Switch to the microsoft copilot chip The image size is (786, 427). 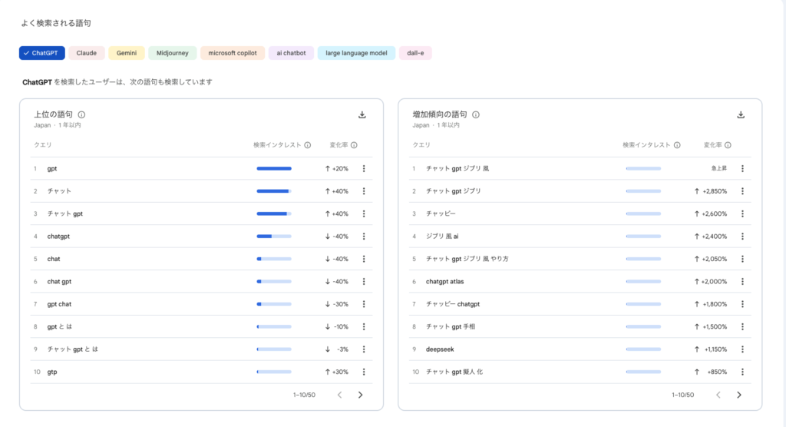pyautogui.click(x=233, y=53)
